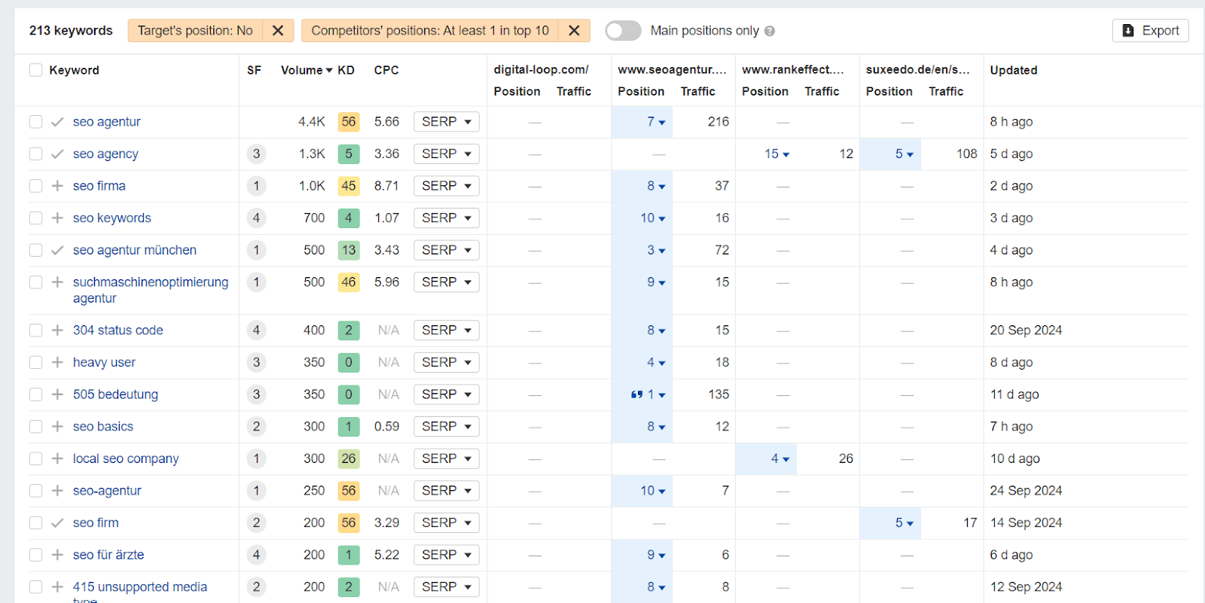Open SERP dropdown for heavy user
The image size is (1205, 603).
447,362
